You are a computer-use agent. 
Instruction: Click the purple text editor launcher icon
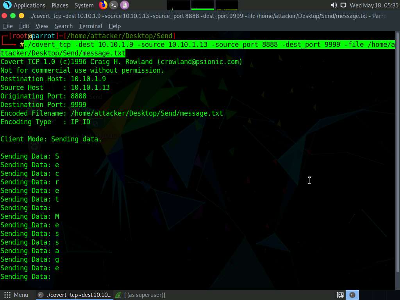click(x=124, y=5)
